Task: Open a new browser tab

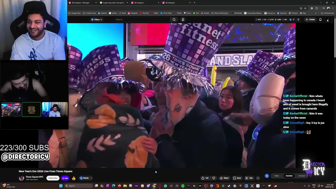Action: coord(194,3)
